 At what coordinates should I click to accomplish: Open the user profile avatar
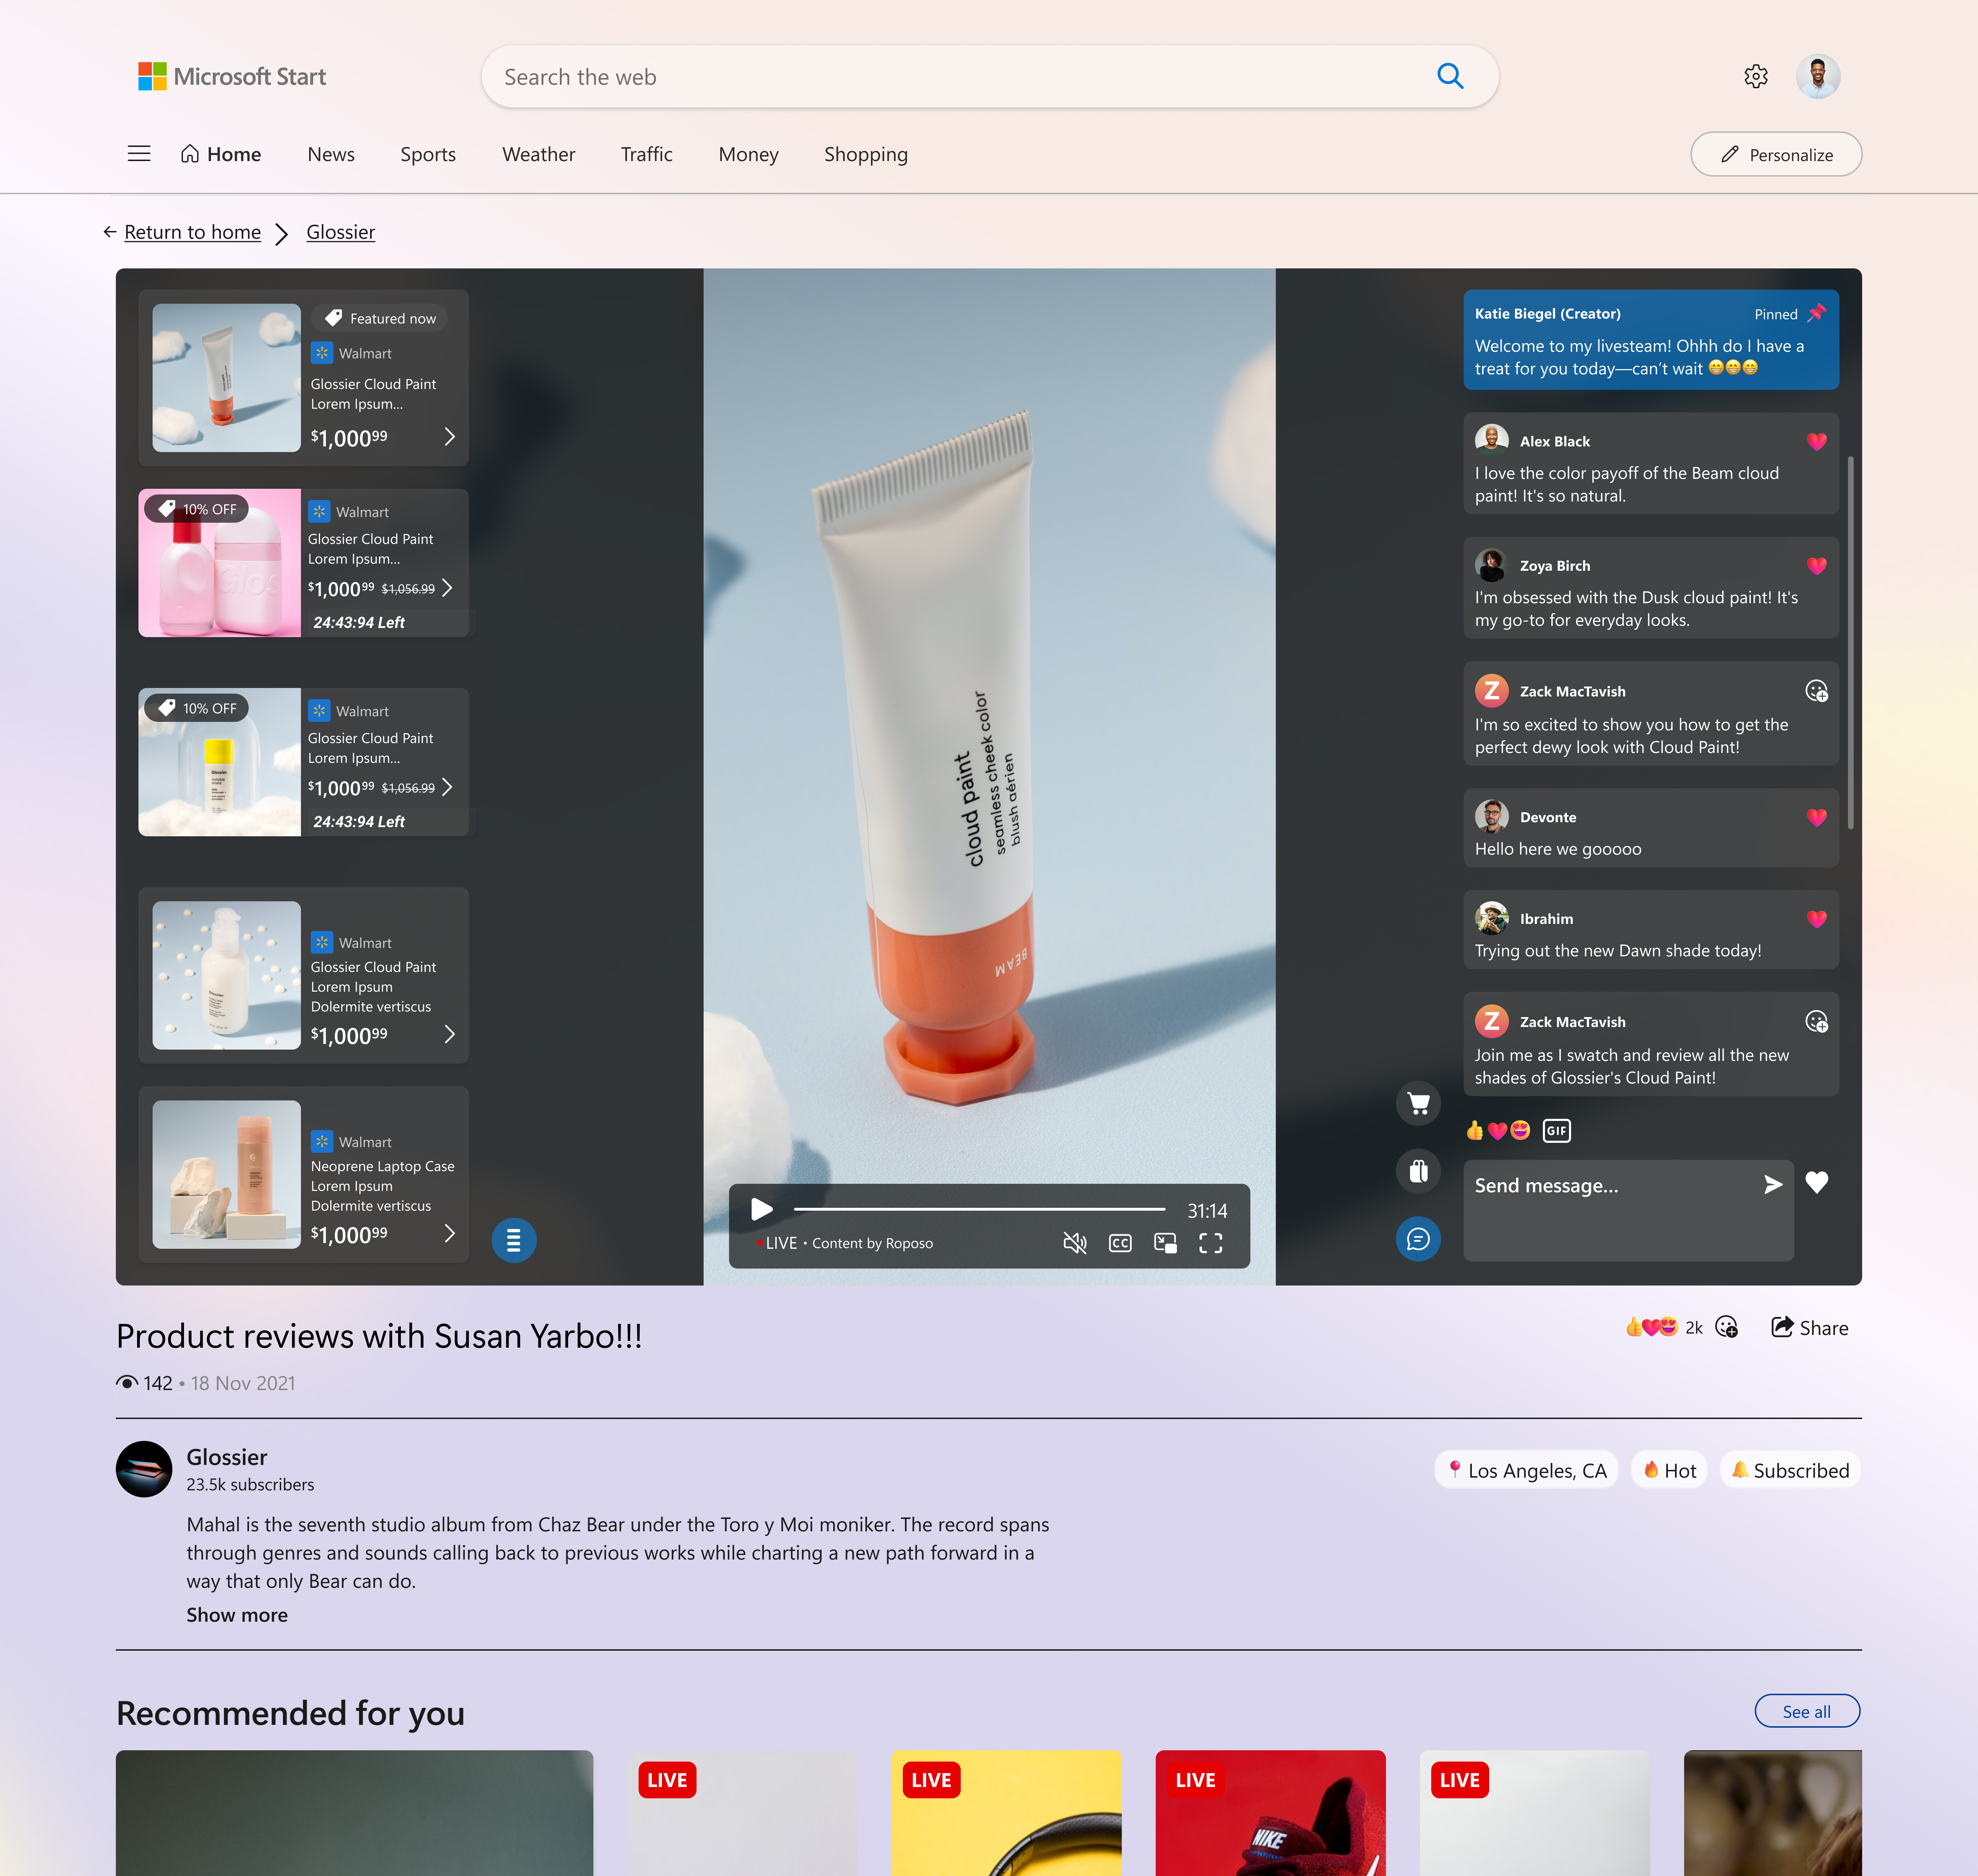tap(1818, 76)
